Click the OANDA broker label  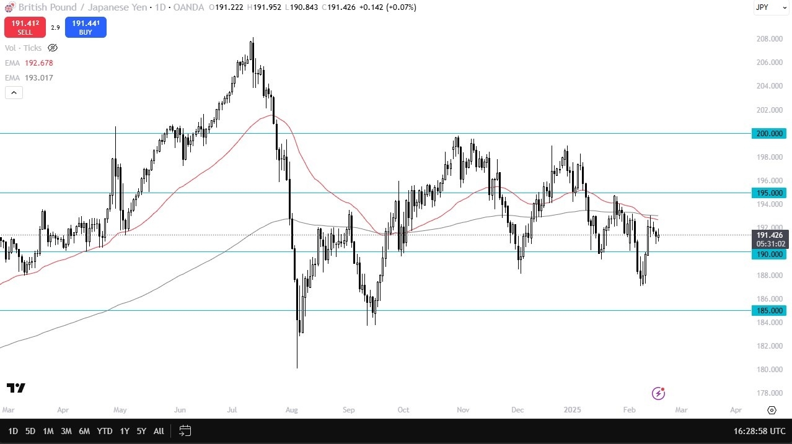point(189,7)
